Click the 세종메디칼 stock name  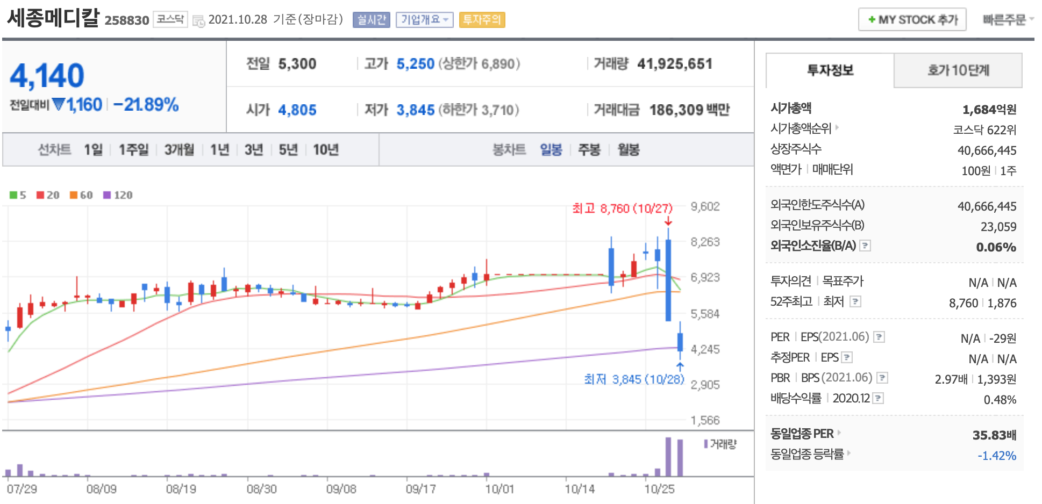pyautogui.click(x=53, y=17)
